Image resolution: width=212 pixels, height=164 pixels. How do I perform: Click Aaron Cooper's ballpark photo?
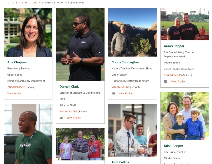tap(185, 24)
